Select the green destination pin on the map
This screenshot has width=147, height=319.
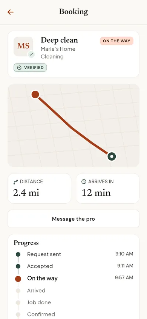(x=112, y=156)
